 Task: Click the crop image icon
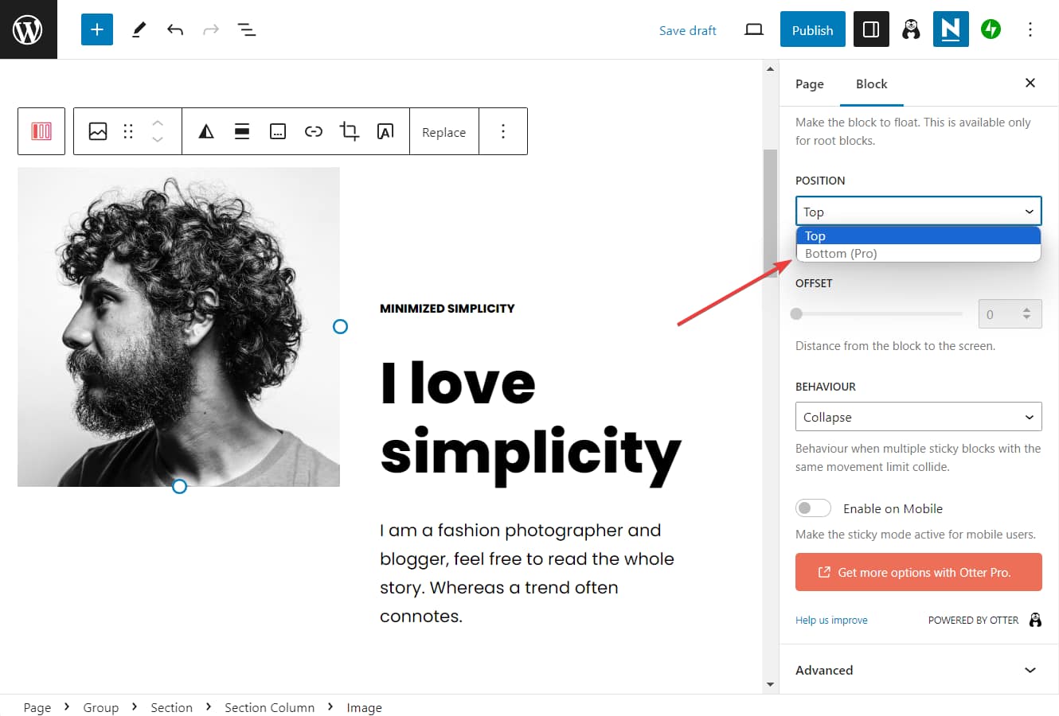[349, 131]
